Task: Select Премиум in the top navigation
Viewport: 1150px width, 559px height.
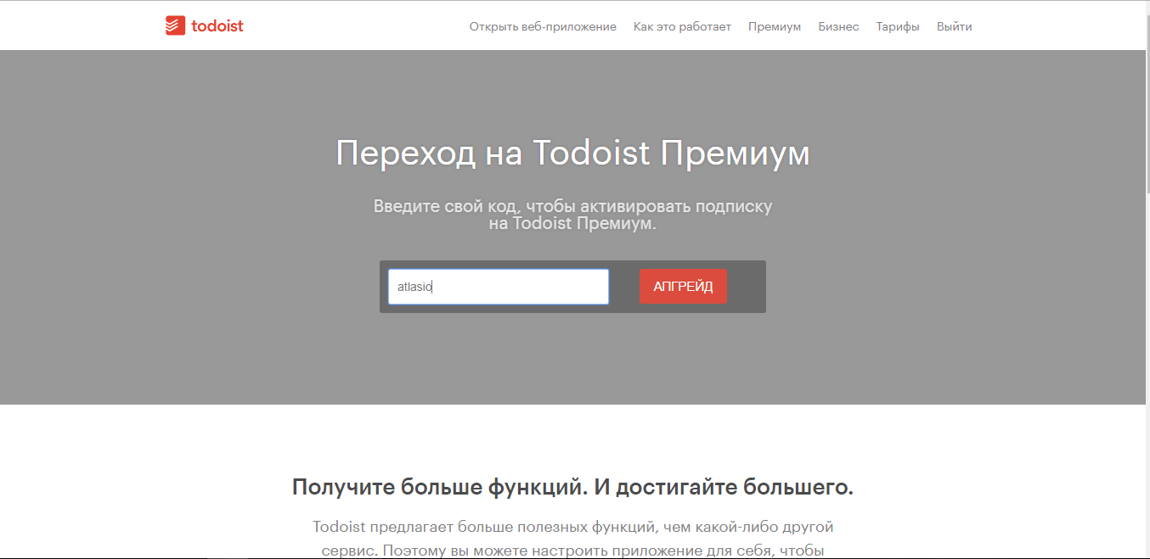Action: tap(775, 27)
